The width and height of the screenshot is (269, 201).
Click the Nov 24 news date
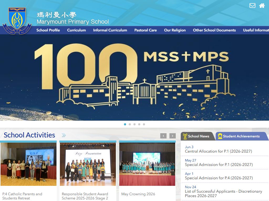pos(190,187)
